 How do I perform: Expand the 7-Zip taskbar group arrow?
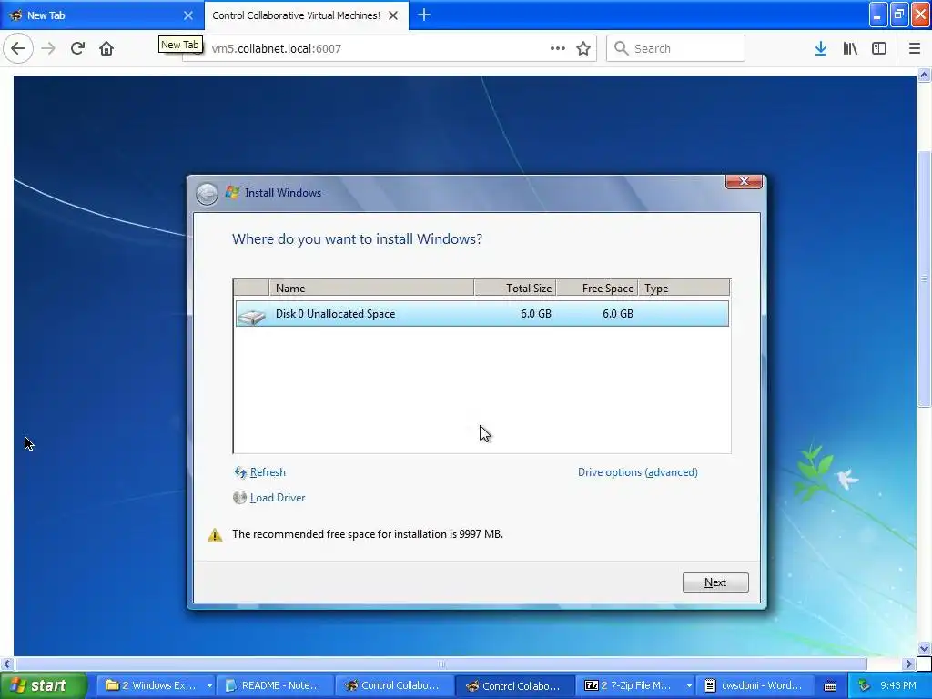(689, 685)
